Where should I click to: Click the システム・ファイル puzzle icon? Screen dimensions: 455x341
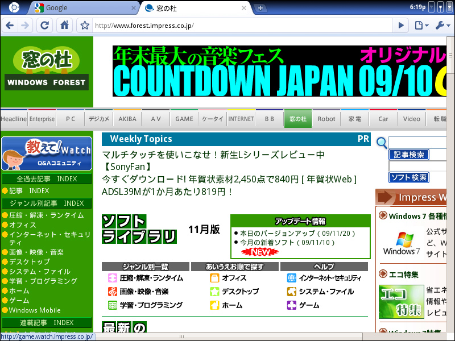[x=292, y=292]
